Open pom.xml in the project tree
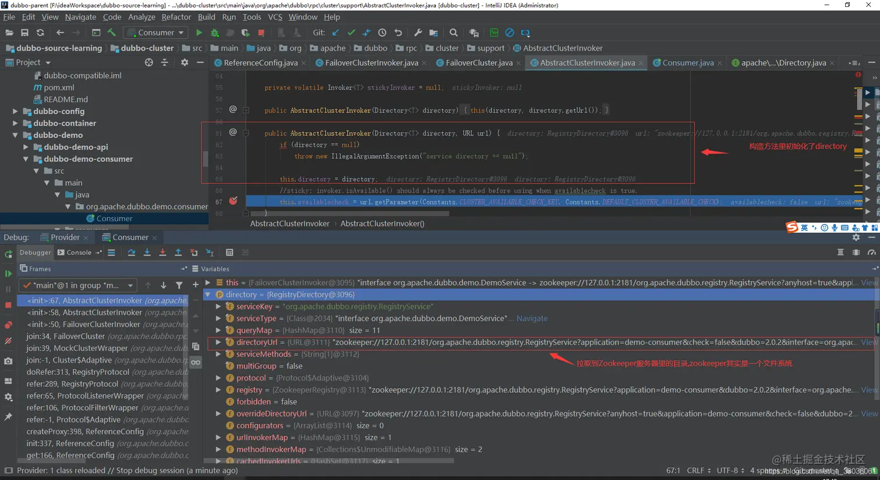 [x=59, y=87]
